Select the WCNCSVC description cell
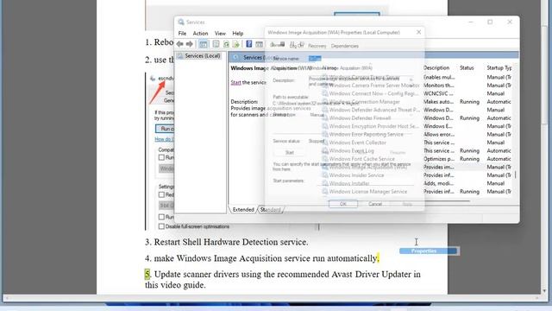The width and height of the screenshot is (552, 311). click(438, 93)
